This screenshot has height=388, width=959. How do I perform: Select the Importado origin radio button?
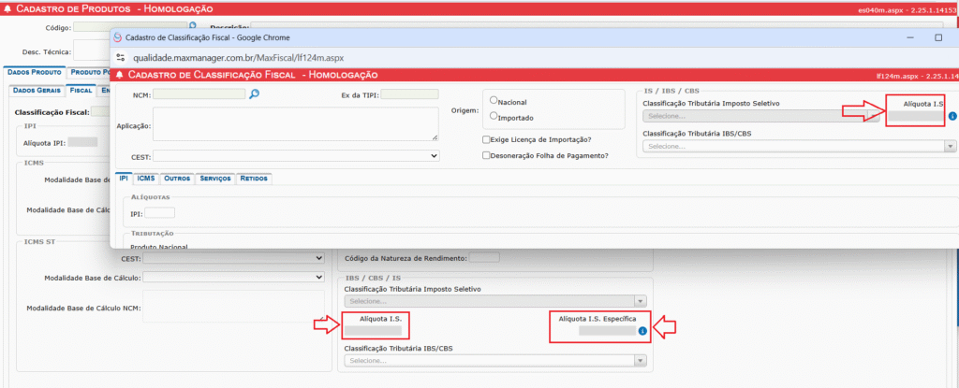coord(494,117)
